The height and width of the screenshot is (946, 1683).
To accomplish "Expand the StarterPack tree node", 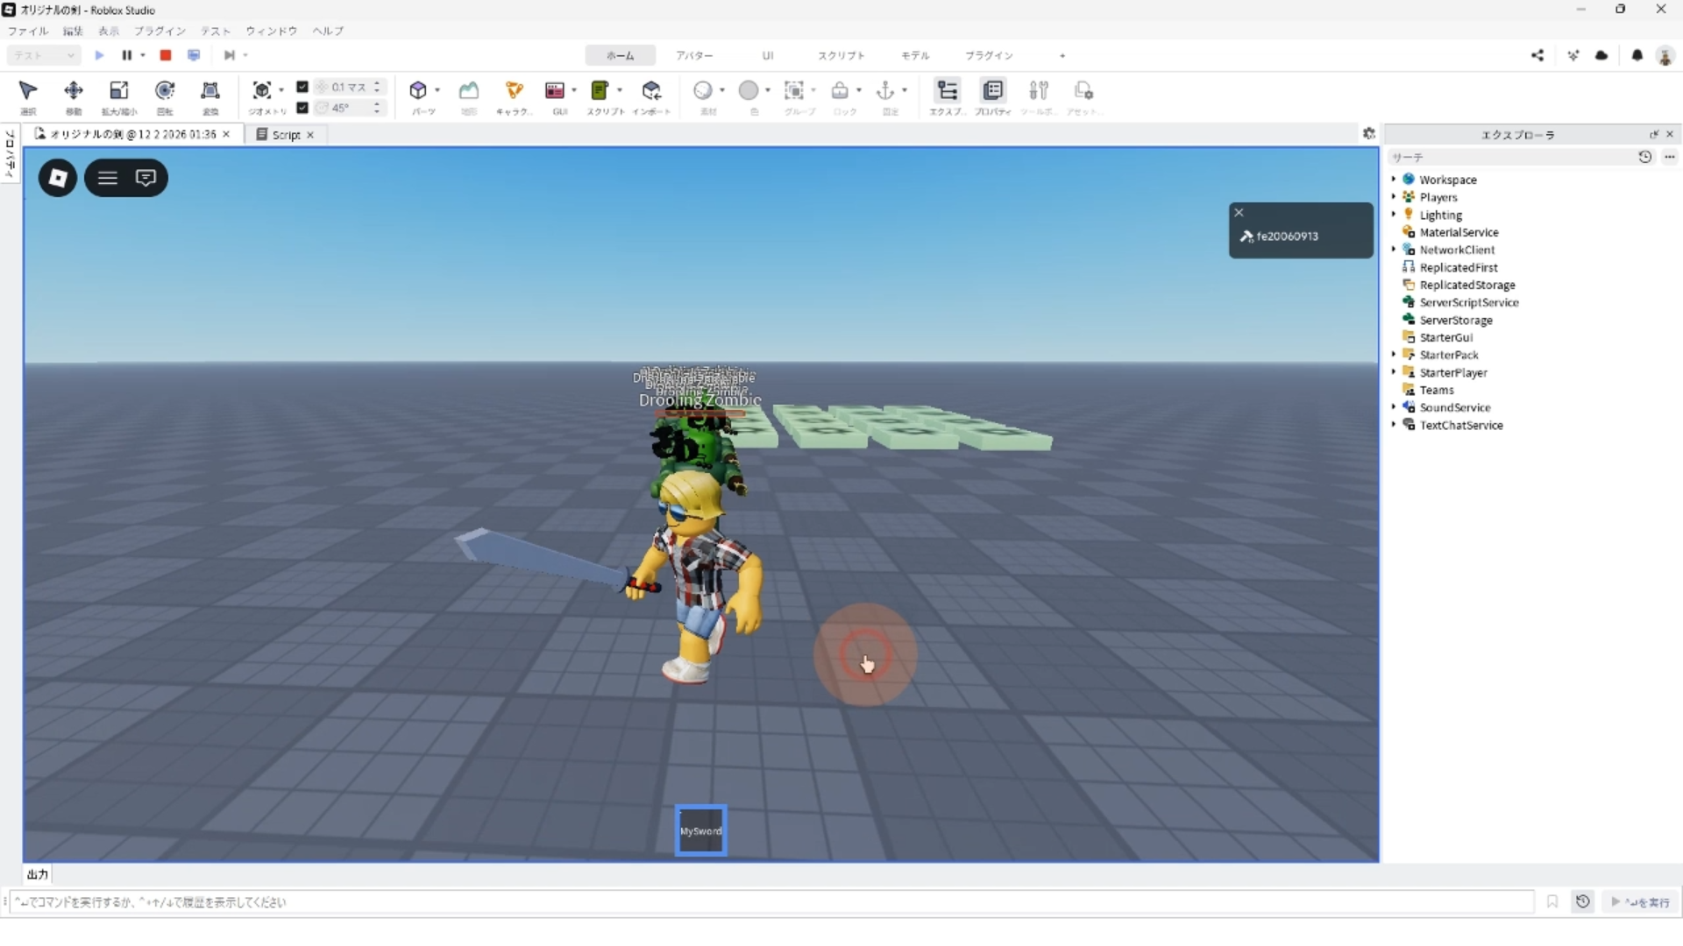I will (1393, 354).
